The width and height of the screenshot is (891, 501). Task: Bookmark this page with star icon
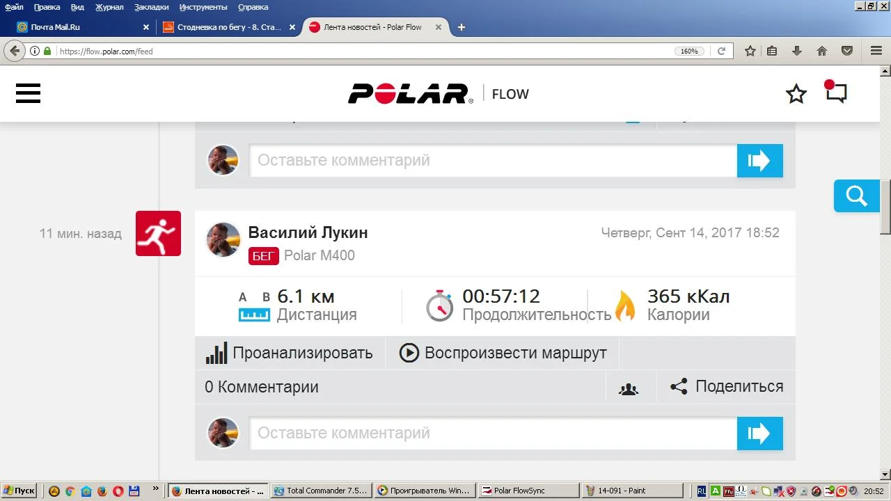750,51
